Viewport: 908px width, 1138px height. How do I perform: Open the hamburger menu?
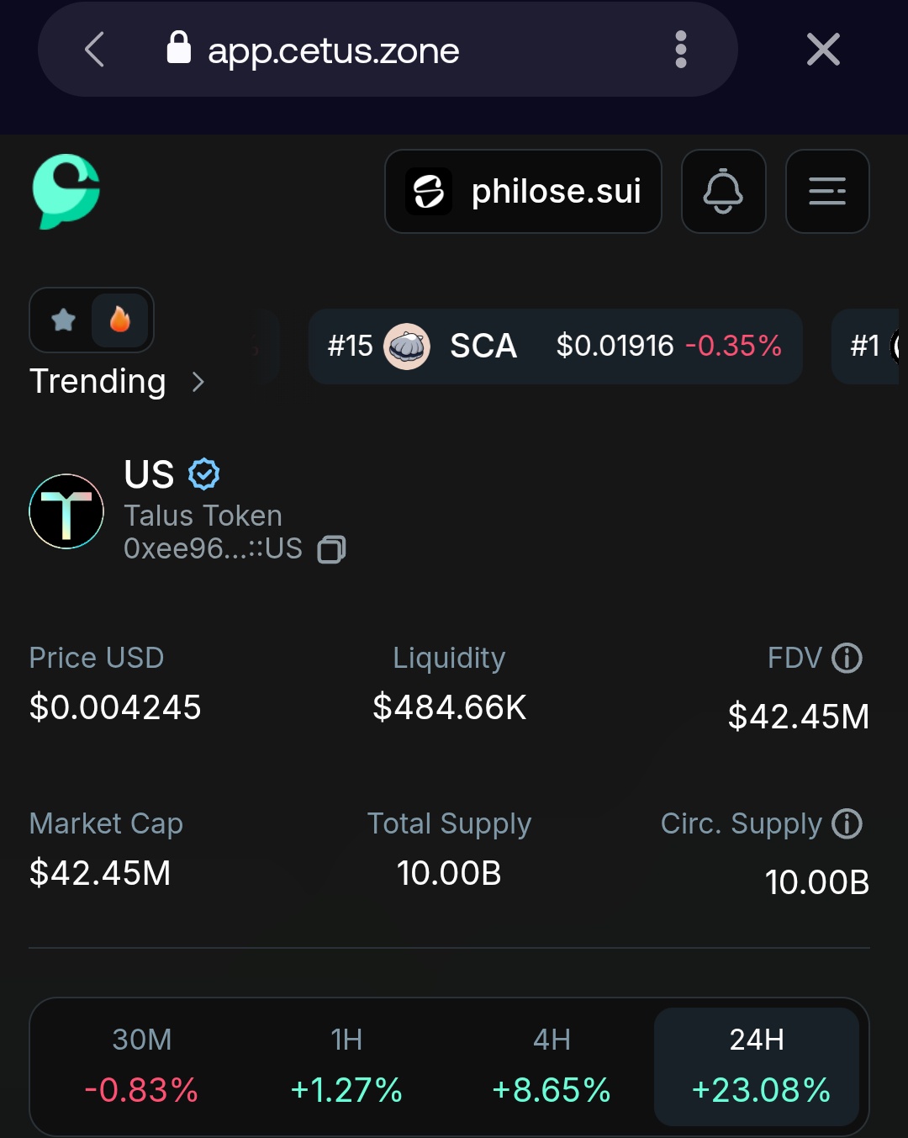point(826,191)
